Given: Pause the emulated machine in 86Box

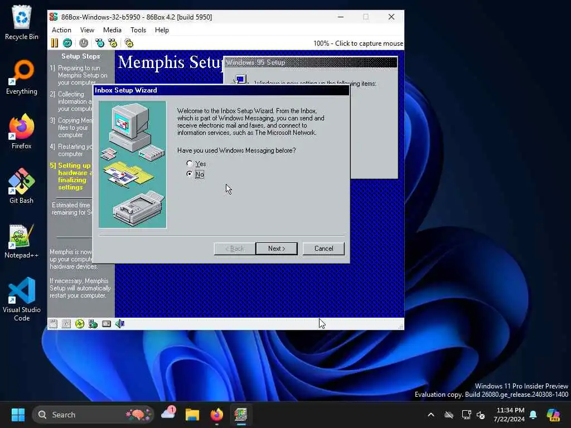Looking at the screenshot, I should click(x=55, y=43).
